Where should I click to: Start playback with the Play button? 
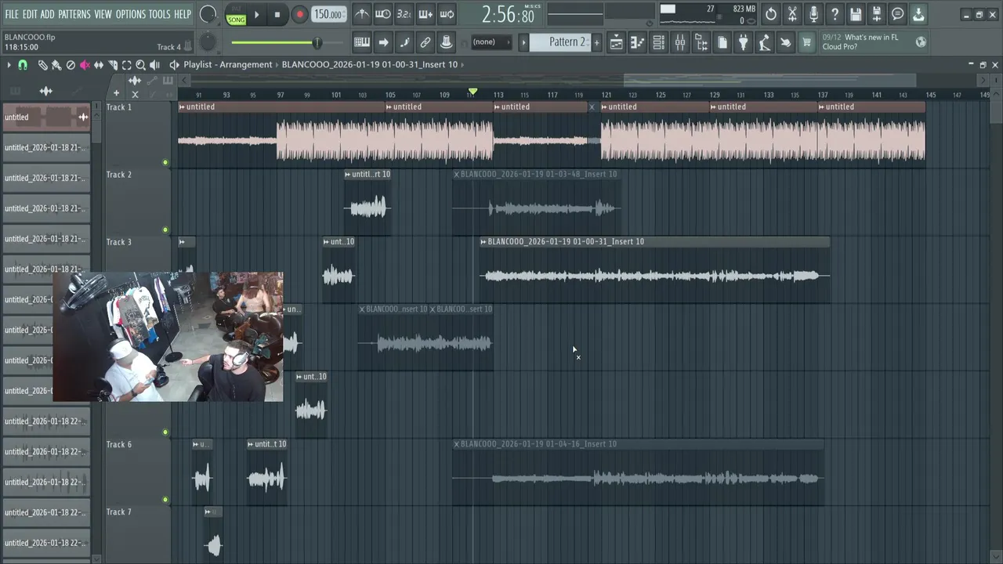(256, 14)
